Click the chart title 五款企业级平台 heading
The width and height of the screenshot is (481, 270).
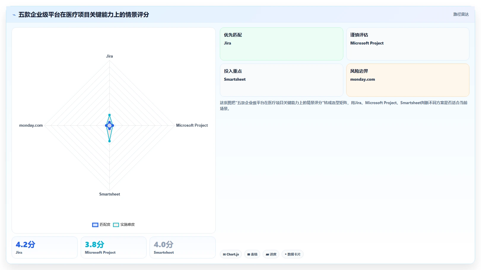[x=84, y=15]
